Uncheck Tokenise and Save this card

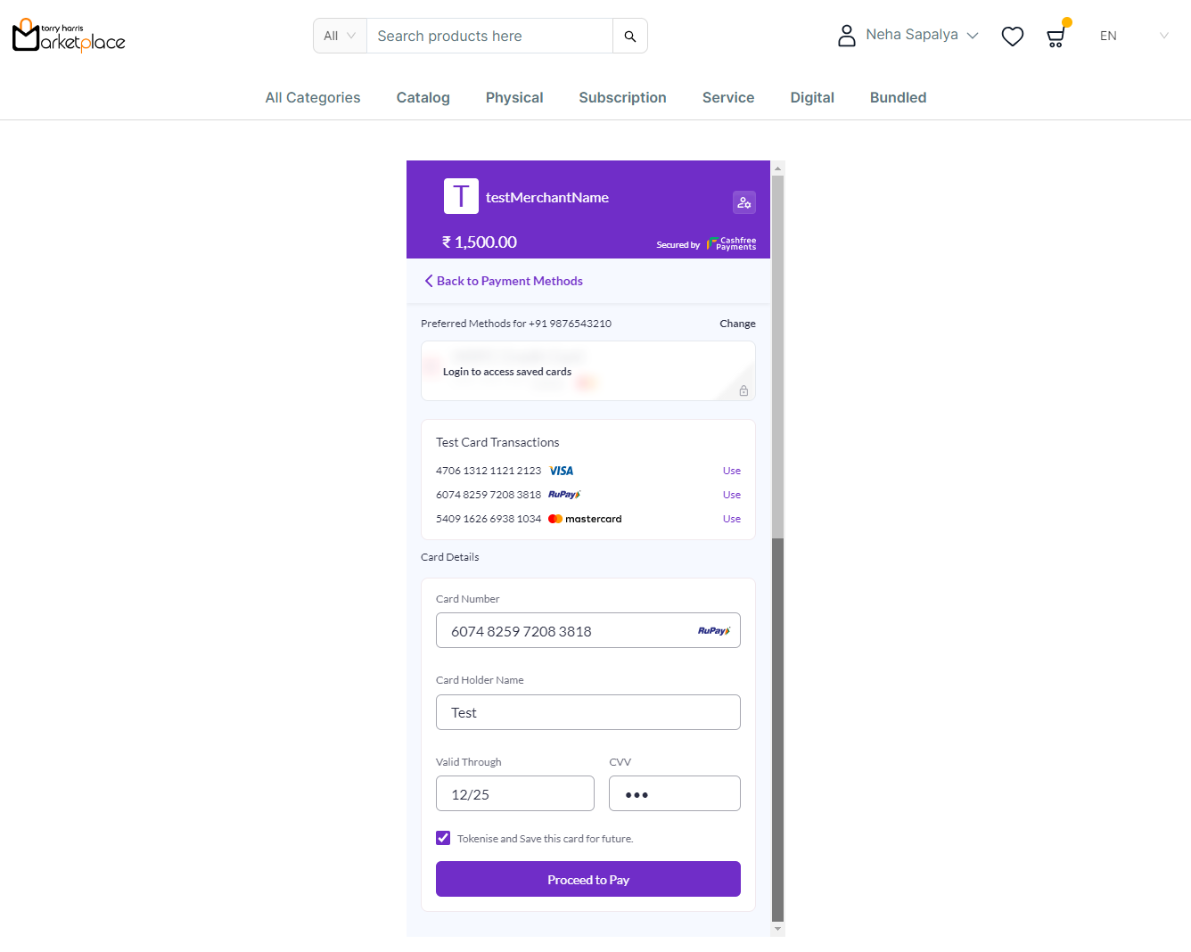click(443, 838)
